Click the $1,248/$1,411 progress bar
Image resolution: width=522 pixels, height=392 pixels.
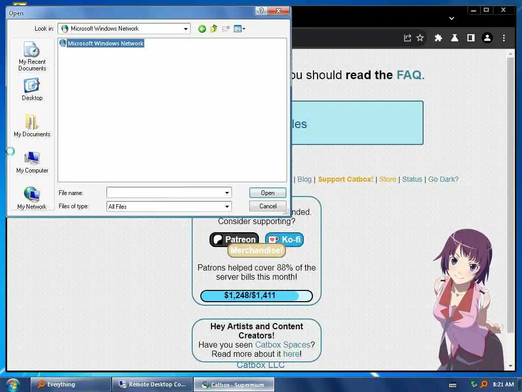[x=256, y=296]
